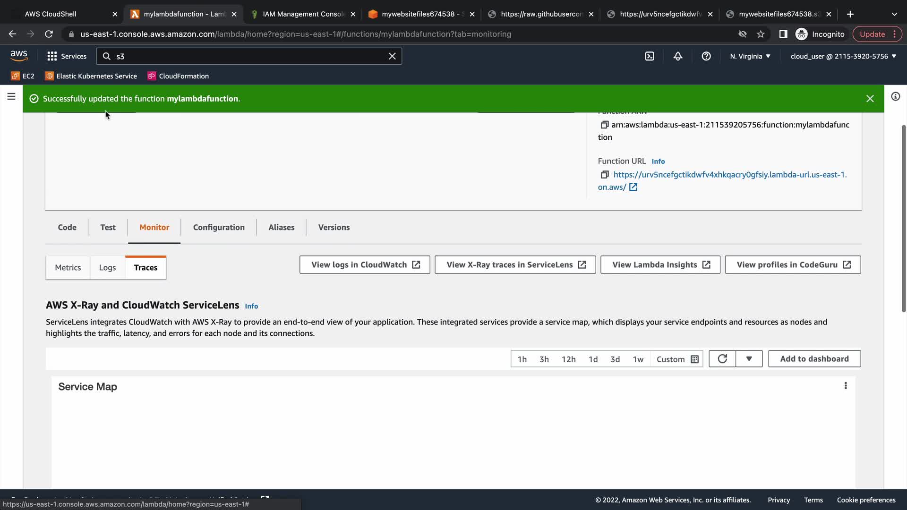Expand the cloud_user account dropdown
The image size is (907, 510).
point(843,56)
